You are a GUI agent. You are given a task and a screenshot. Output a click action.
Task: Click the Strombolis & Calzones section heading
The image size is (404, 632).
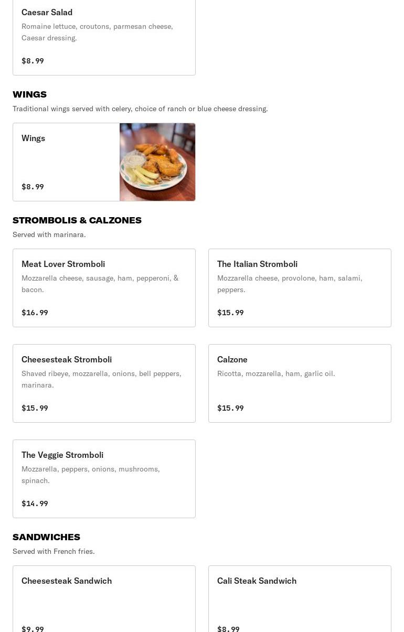tap(77, 220)
